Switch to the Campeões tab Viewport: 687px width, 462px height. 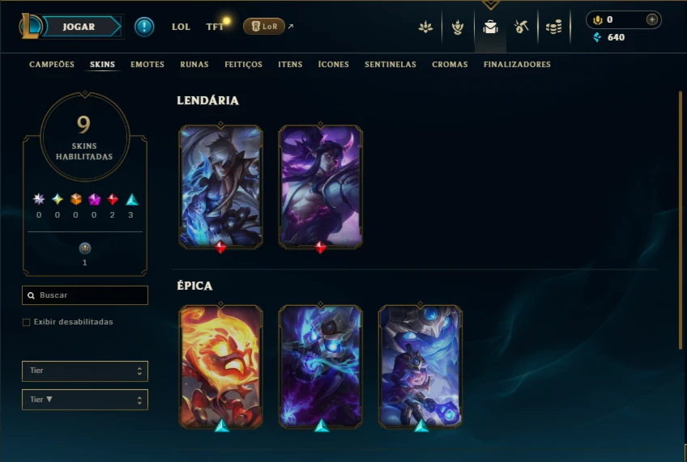click(52, 64)
